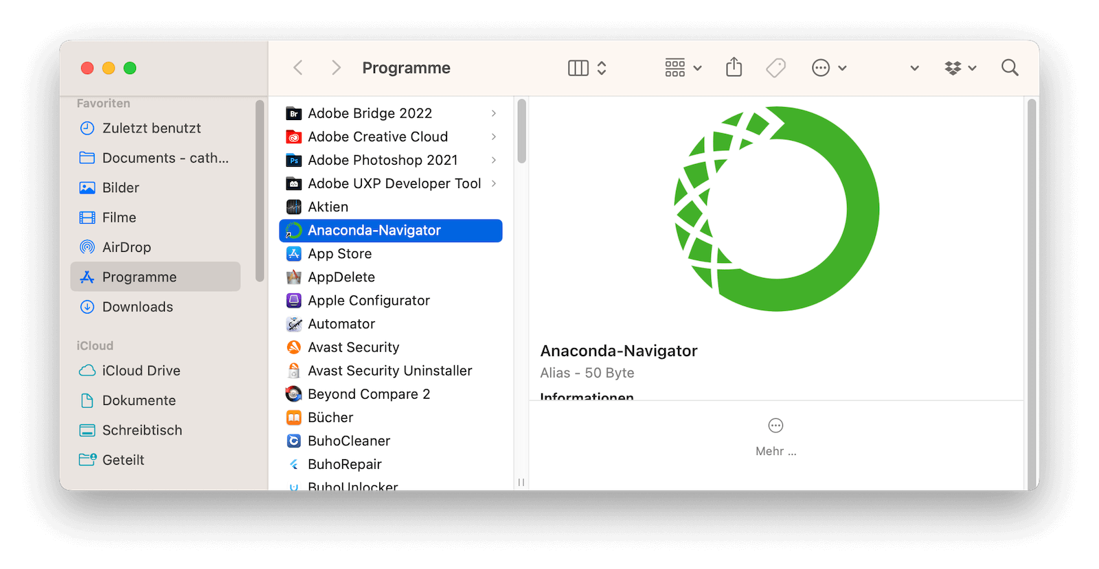Click the Avast Security orange icon

[294, 347]
